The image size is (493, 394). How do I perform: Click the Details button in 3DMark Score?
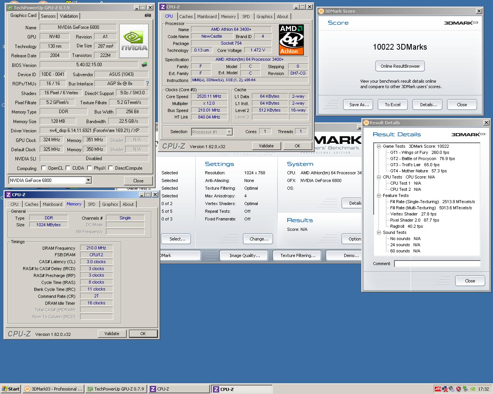(428, 105)
